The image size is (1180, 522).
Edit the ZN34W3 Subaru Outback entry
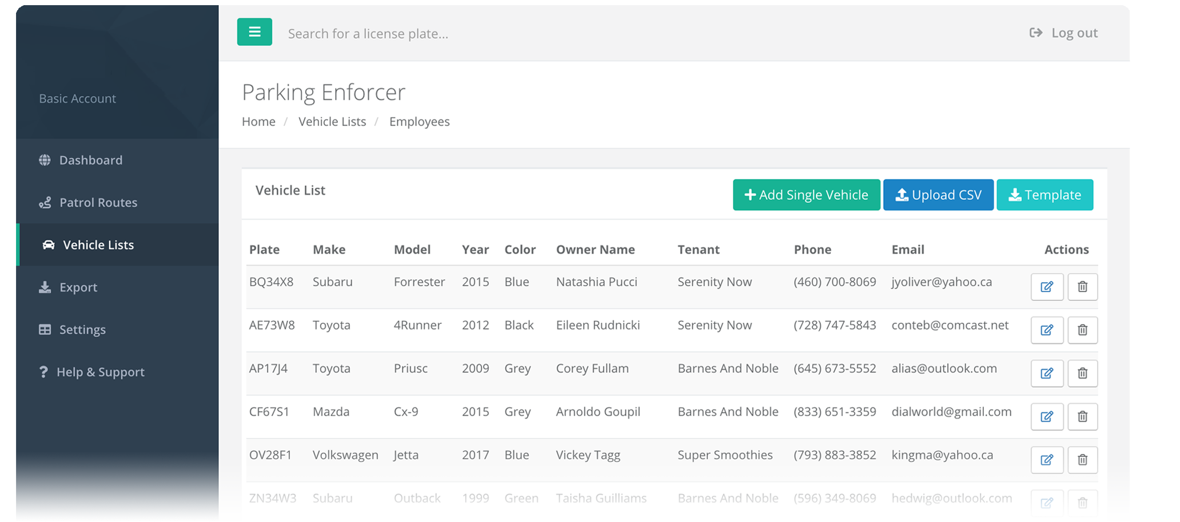coord(1046,503)
